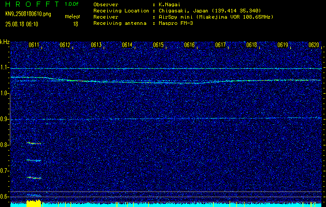The height and width of the screenshot is (207, 326).
Task: Click the 0612 time marker
Action: [65, 45]
